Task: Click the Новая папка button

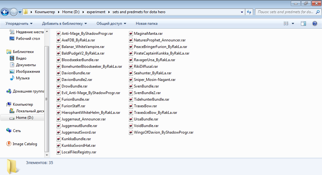Action: pos(147,24)
